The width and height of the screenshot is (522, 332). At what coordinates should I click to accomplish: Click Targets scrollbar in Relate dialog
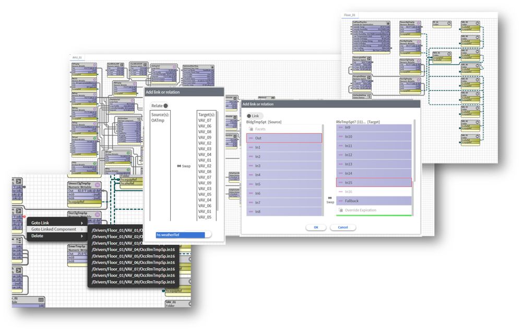click(x=218, y=160)
